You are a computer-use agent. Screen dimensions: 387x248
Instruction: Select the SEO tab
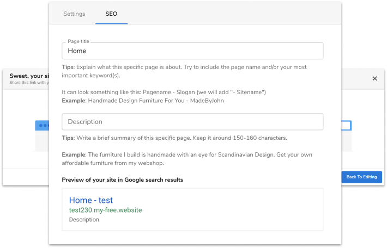point(111,14)
